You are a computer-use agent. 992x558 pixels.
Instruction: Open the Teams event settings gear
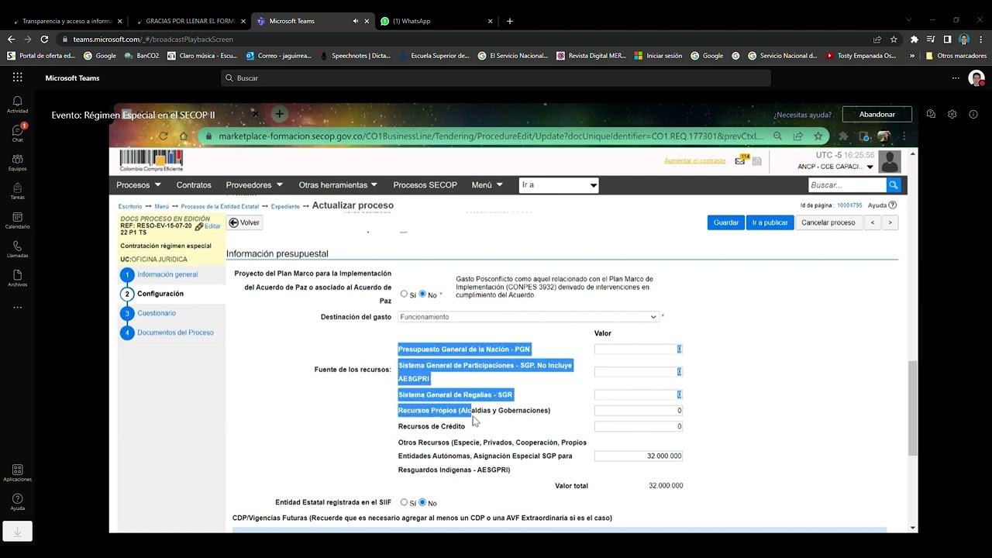coord(952,114)
